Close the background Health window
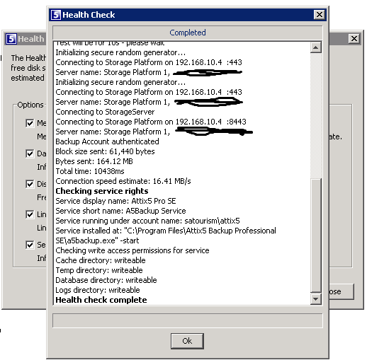Screen dimensions: 367x360 coord(354,39)
